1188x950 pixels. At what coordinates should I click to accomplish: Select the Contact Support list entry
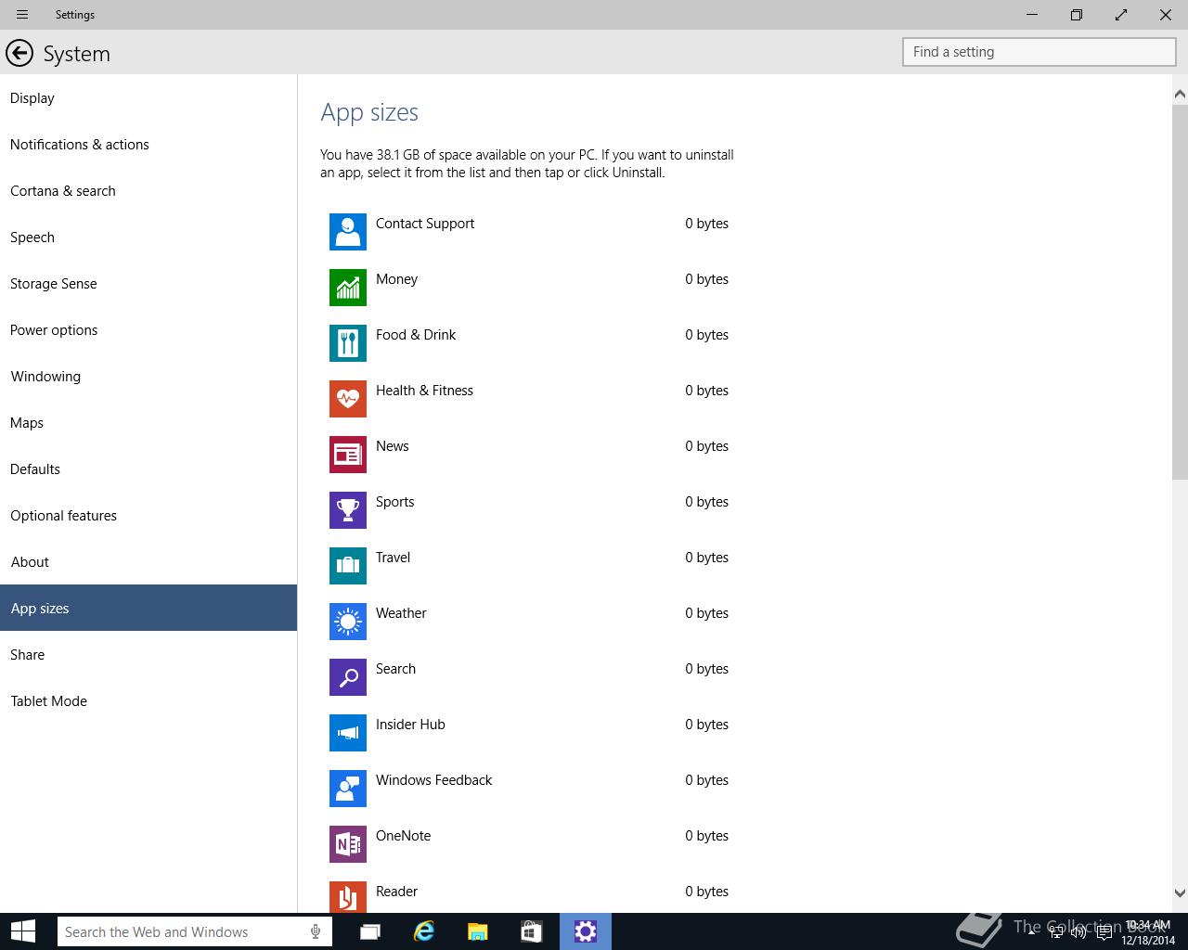tap(529, 232)
